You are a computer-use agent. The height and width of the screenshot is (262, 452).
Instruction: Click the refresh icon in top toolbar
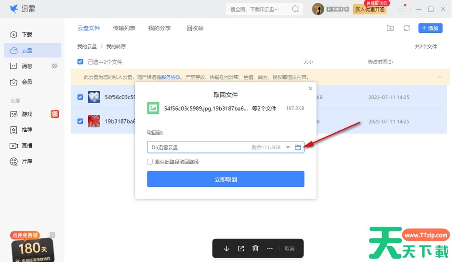pos(407,28)
